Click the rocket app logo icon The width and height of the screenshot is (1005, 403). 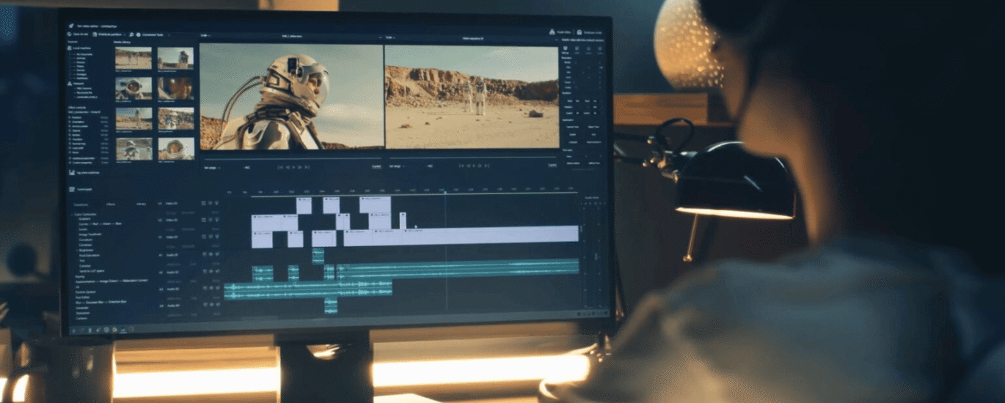[71, 26]
